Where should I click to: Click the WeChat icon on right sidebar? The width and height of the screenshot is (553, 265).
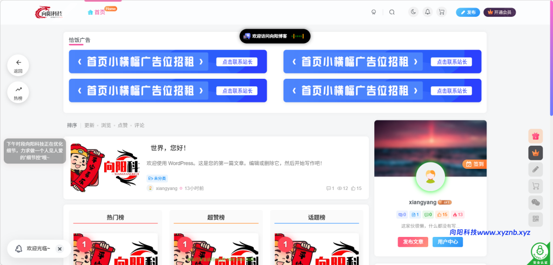(x=535, y=202)
